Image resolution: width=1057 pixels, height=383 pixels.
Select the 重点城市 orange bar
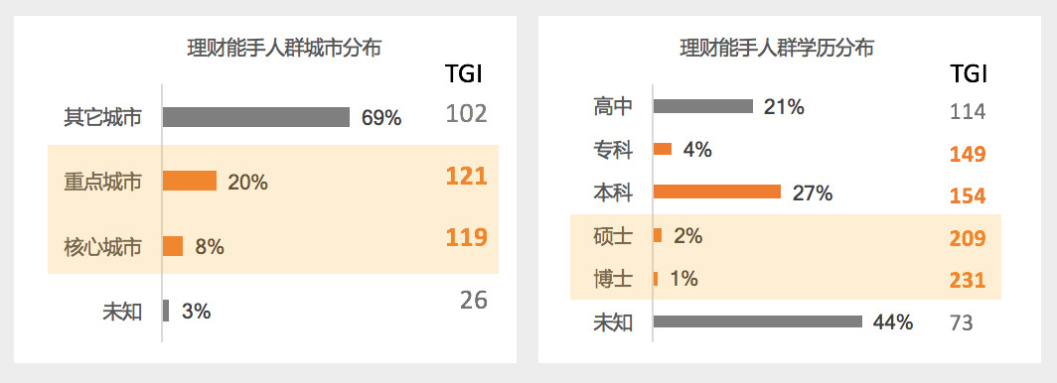click(190, 181)
